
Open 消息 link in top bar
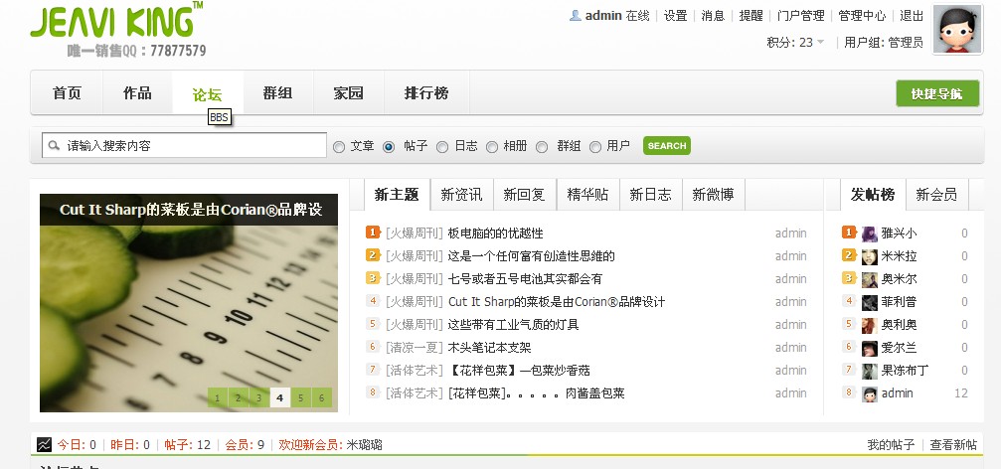click(713, 15)
